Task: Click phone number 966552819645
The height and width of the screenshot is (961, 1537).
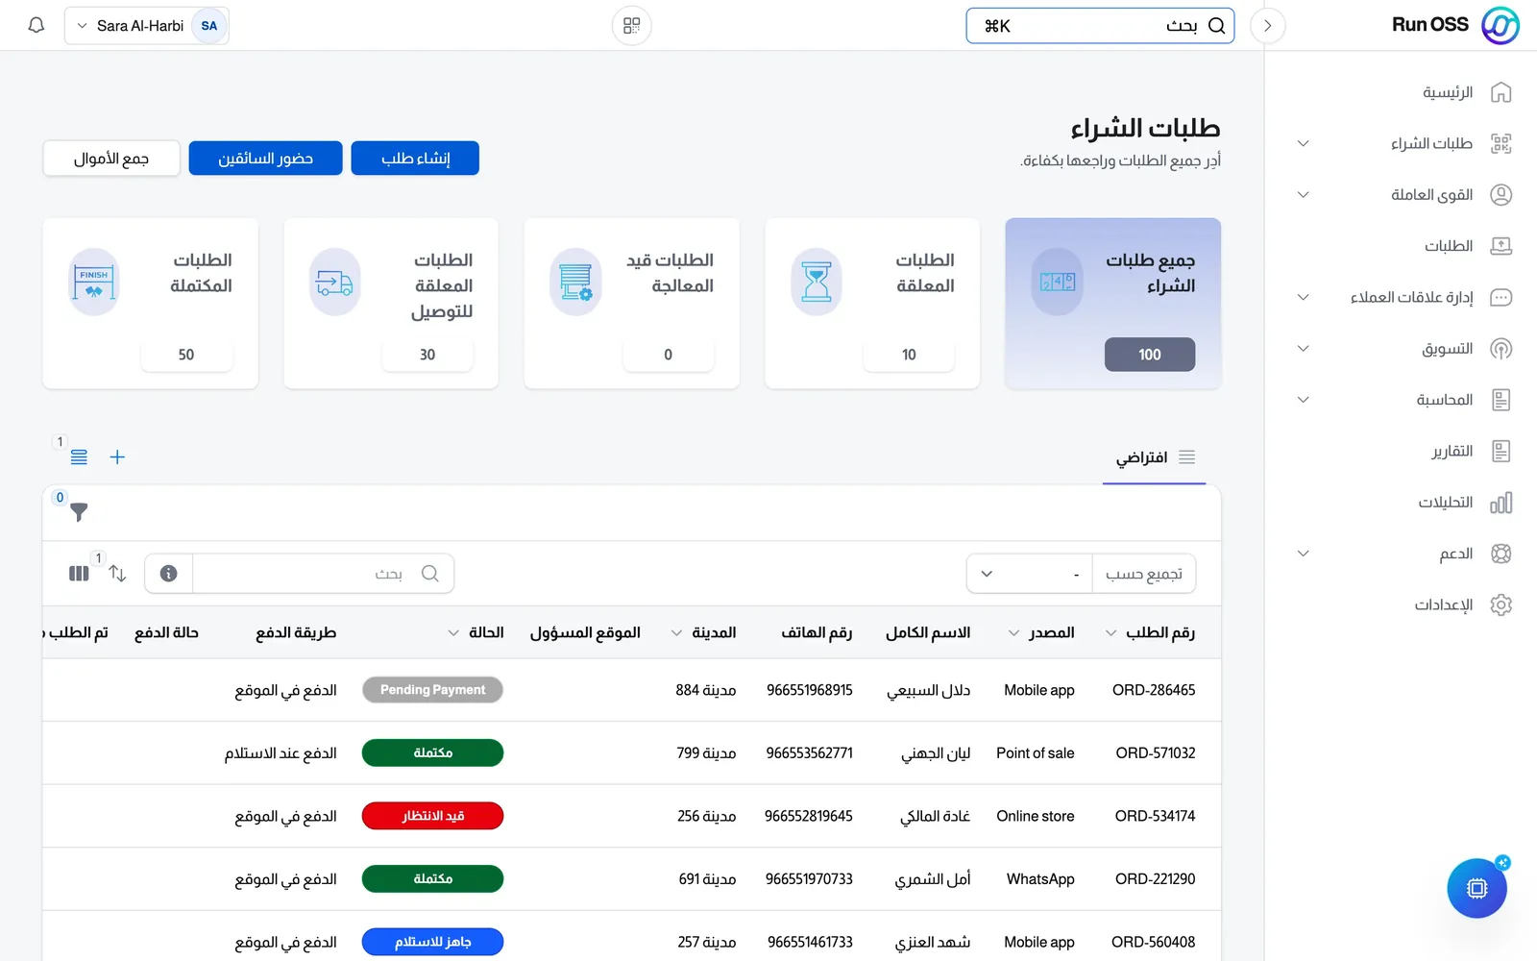Action: pyautogui.click(x=809, y=816)
